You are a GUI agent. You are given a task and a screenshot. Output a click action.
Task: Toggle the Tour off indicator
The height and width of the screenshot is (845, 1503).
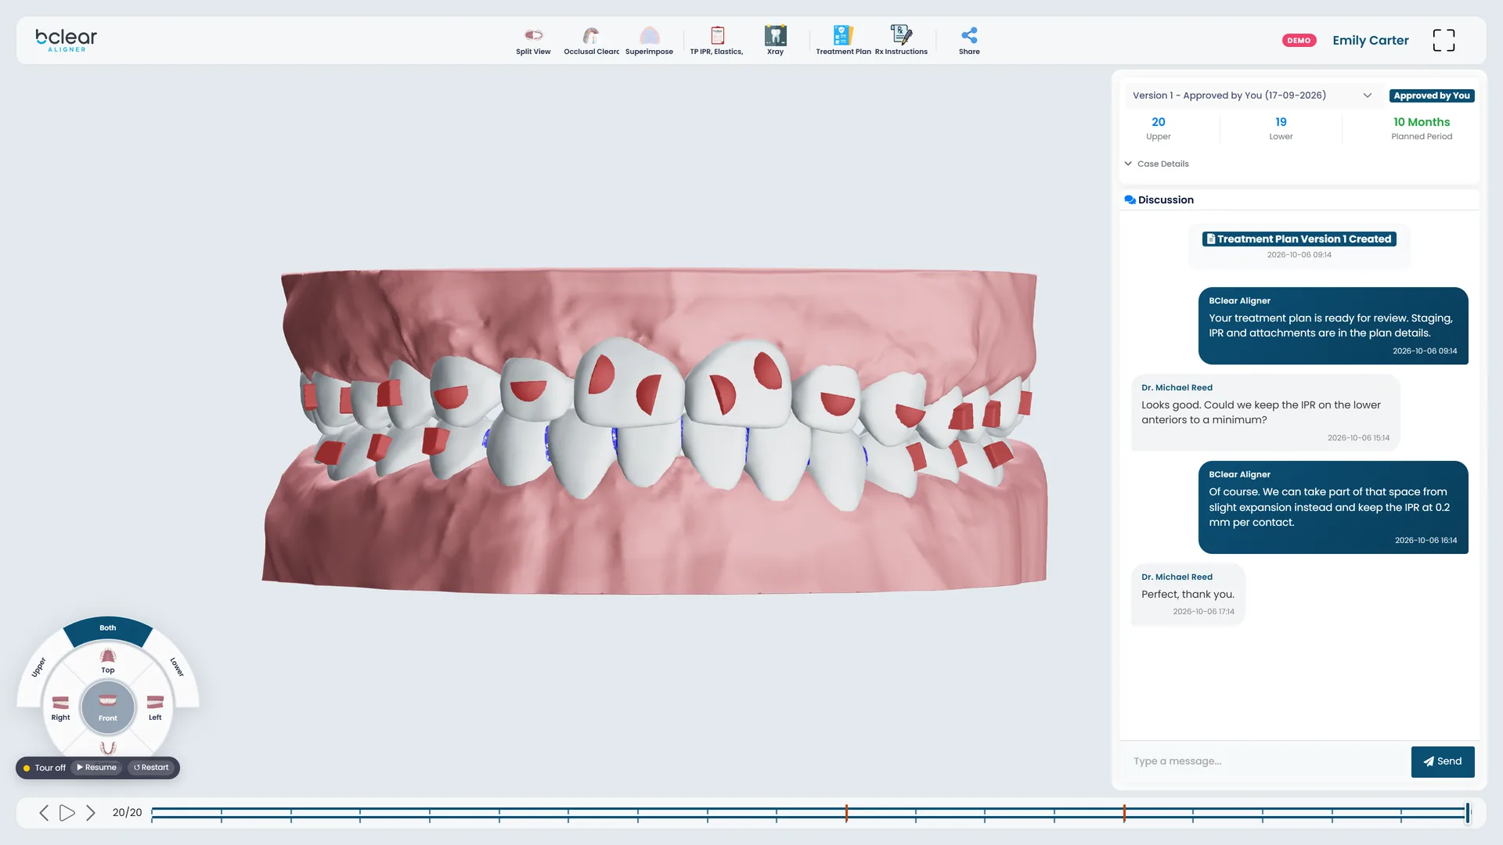coord(45,768)
